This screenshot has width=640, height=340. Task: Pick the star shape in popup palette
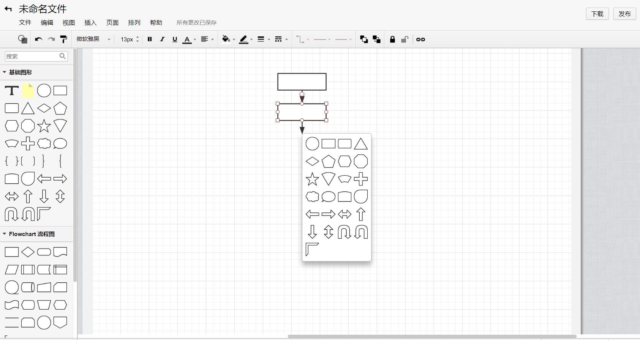pos(312,179)
